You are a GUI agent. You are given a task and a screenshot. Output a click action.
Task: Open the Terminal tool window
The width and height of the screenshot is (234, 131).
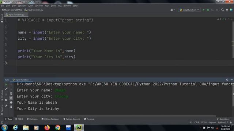(x=89, y=119)
